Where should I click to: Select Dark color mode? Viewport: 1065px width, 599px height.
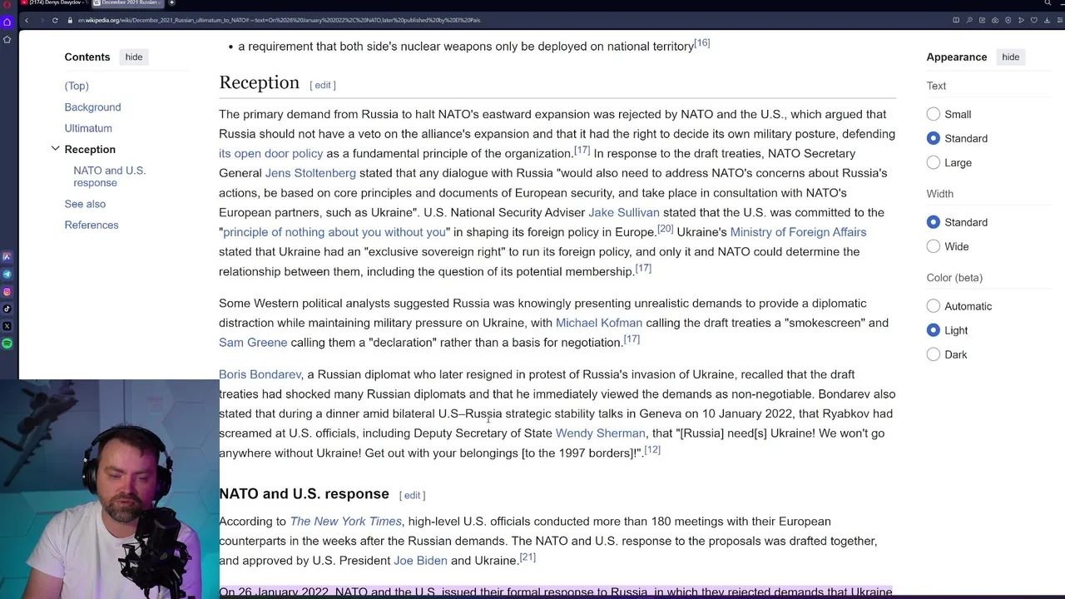pos(934,354)
